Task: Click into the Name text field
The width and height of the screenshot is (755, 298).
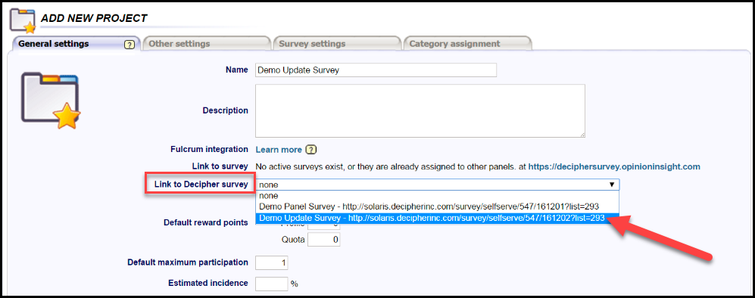Action: tap(376, 70)
